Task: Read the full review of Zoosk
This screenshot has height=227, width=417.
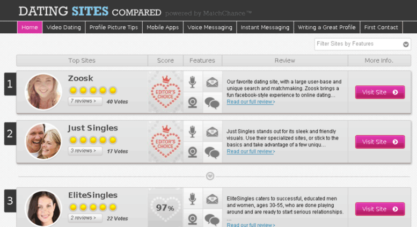Action: coord(251,102)
